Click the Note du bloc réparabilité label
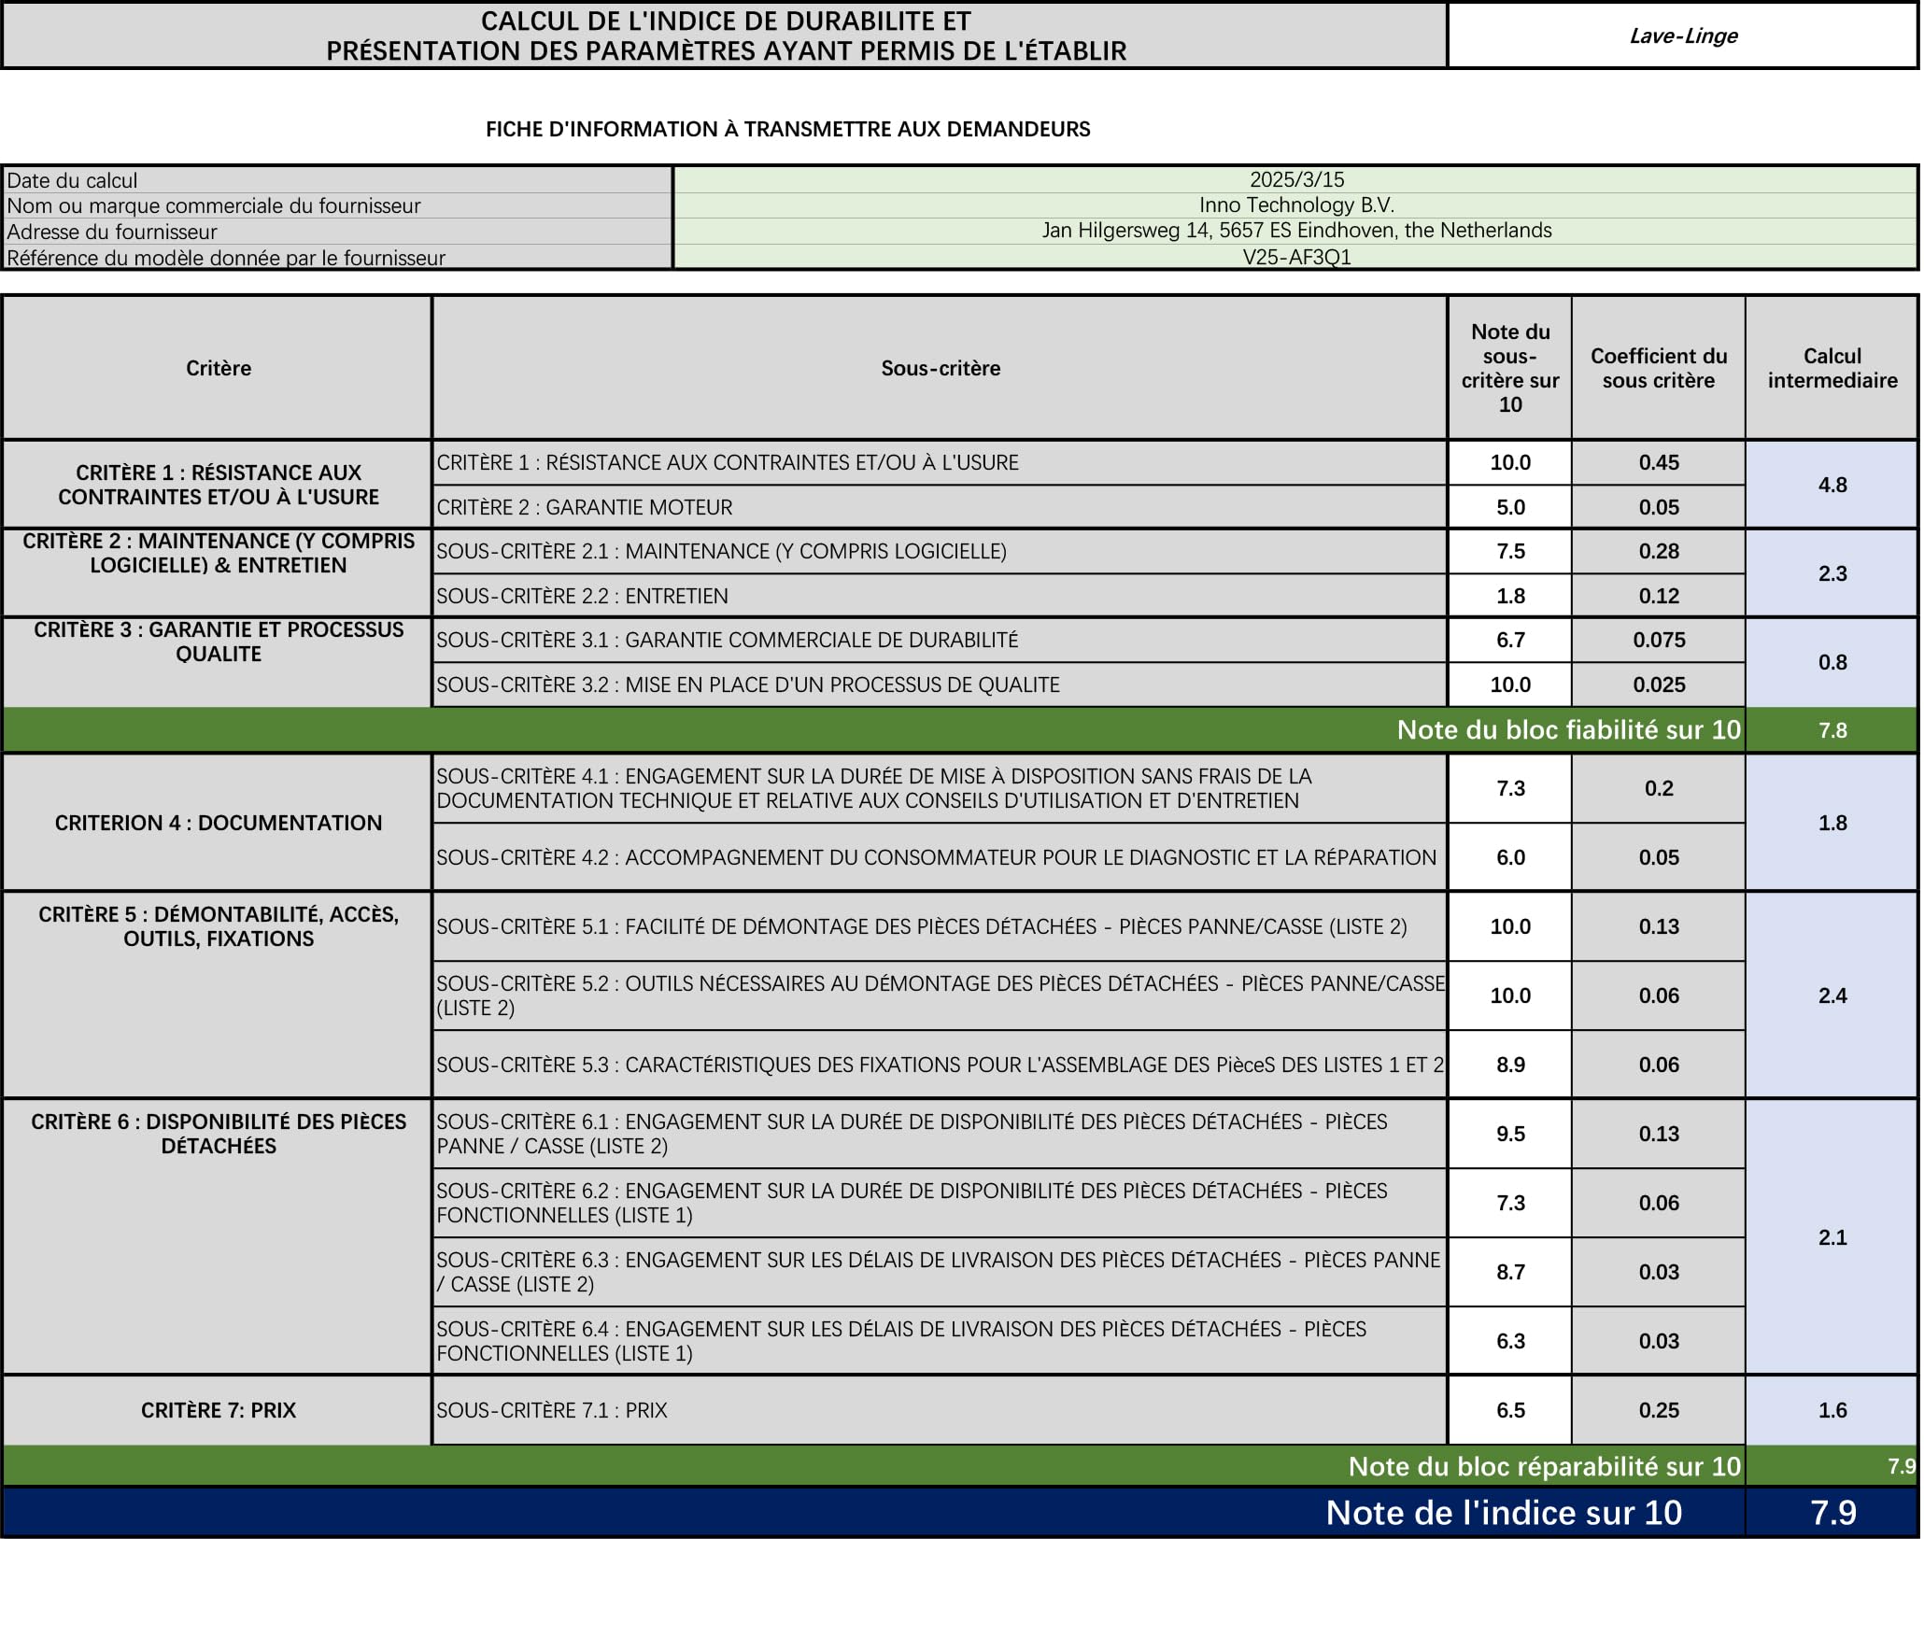 pyautogui.click(x=1544, y=1466)
